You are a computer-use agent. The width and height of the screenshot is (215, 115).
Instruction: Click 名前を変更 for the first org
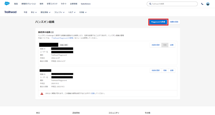click(x=155, y=44)
